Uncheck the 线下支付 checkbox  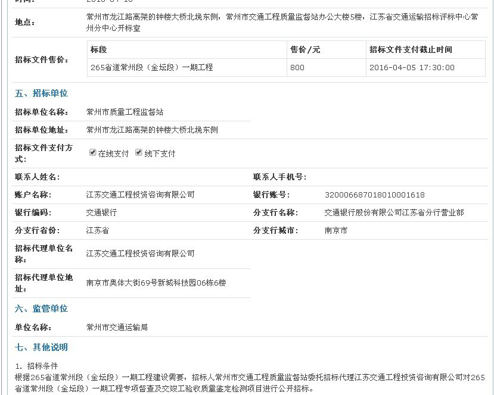pos(139,153)
